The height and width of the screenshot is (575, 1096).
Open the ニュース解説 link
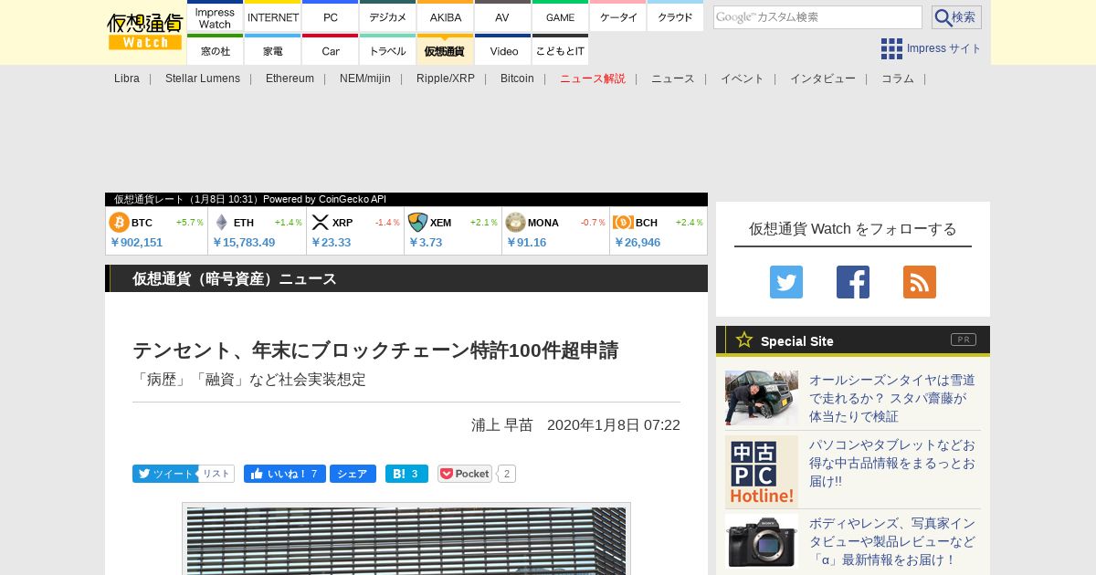tap(593, 78)
